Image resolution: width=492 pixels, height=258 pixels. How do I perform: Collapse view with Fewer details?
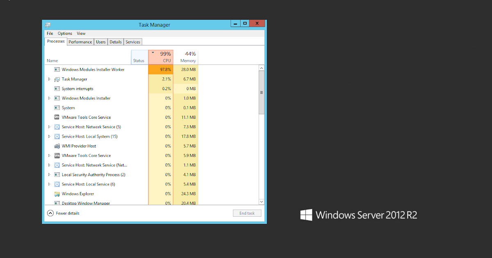click(x=63, y=213)
